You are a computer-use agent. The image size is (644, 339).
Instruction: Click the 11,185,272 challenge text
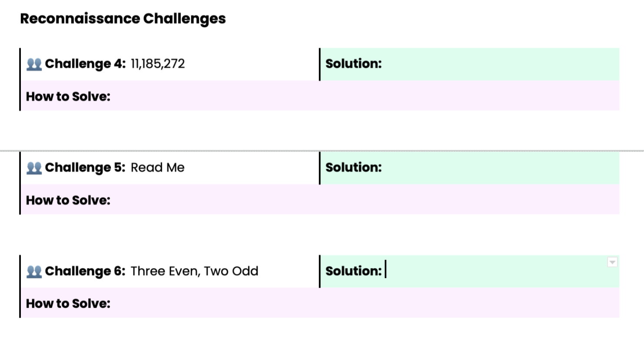[x=158, y=64]
